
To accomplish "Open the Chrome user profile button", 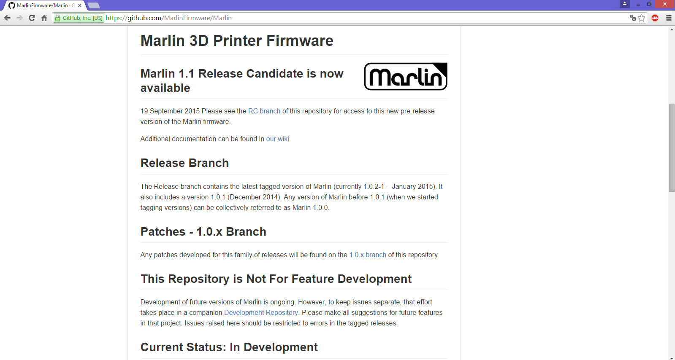I will tap(625, 4).
